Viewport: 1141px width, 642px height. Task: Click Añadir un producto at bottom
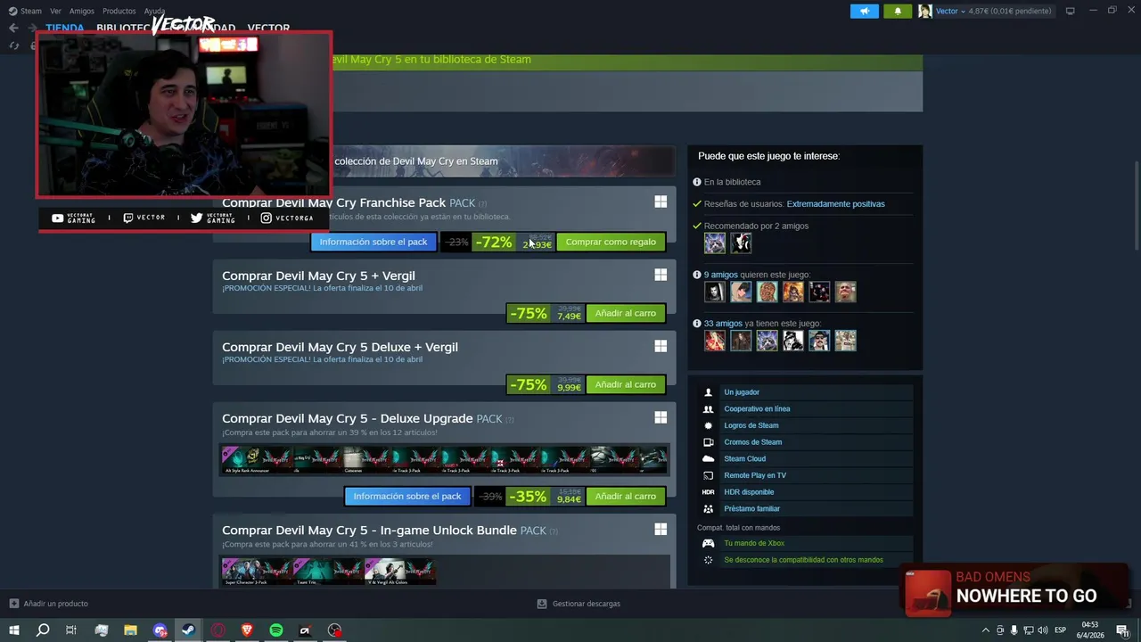(49, 604)
